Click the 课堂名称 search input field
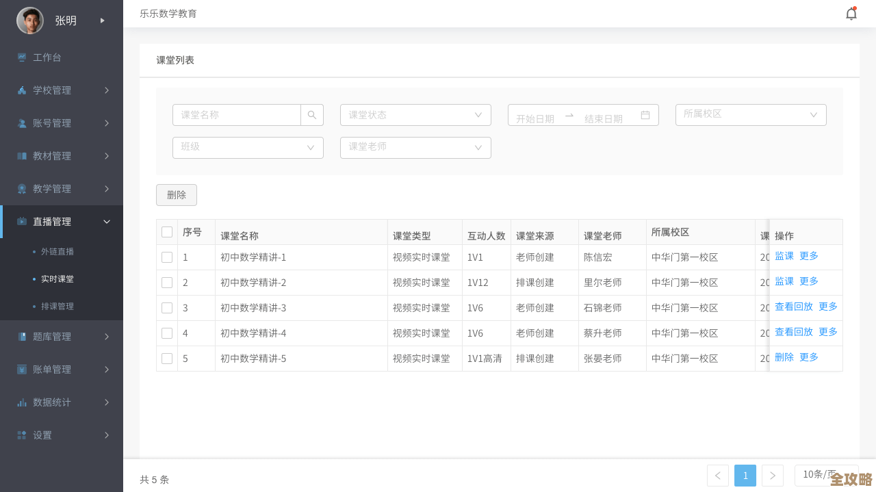 237,114
